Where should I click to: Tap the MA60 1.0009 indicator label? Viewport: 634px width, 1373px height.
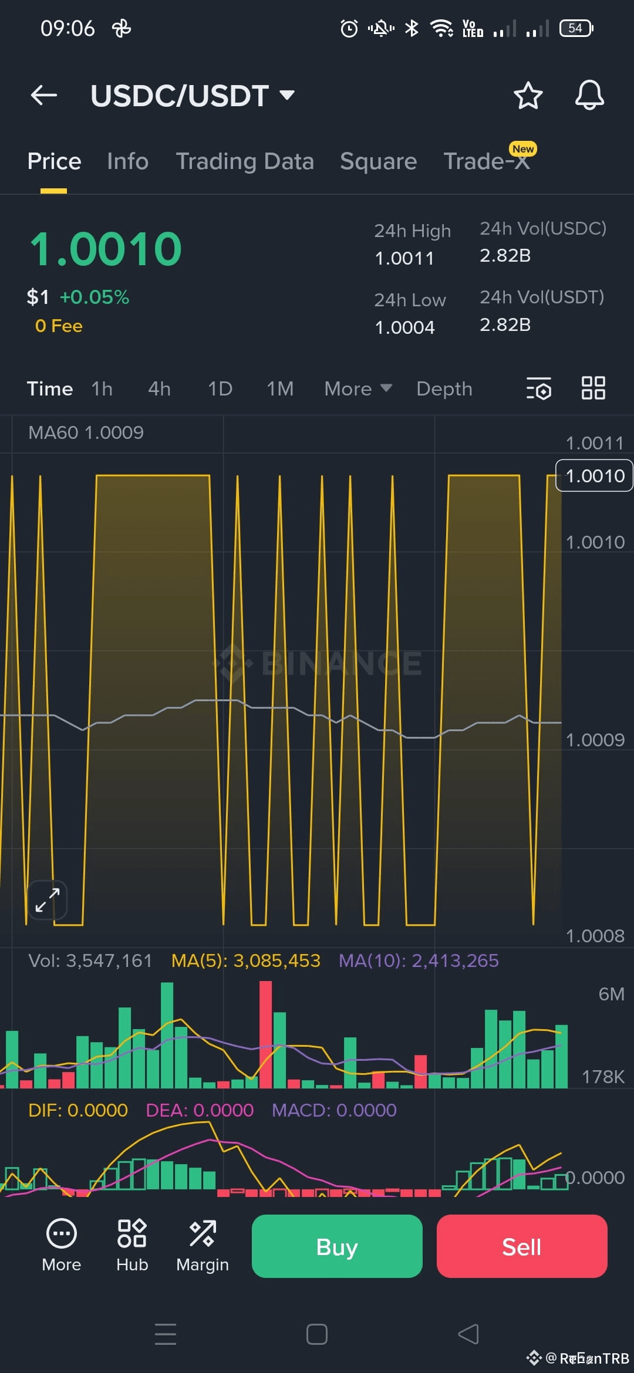(86, 432)
